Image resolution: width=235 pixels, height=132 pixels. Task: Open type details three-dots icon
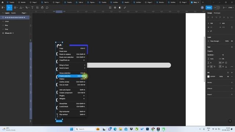232,67
